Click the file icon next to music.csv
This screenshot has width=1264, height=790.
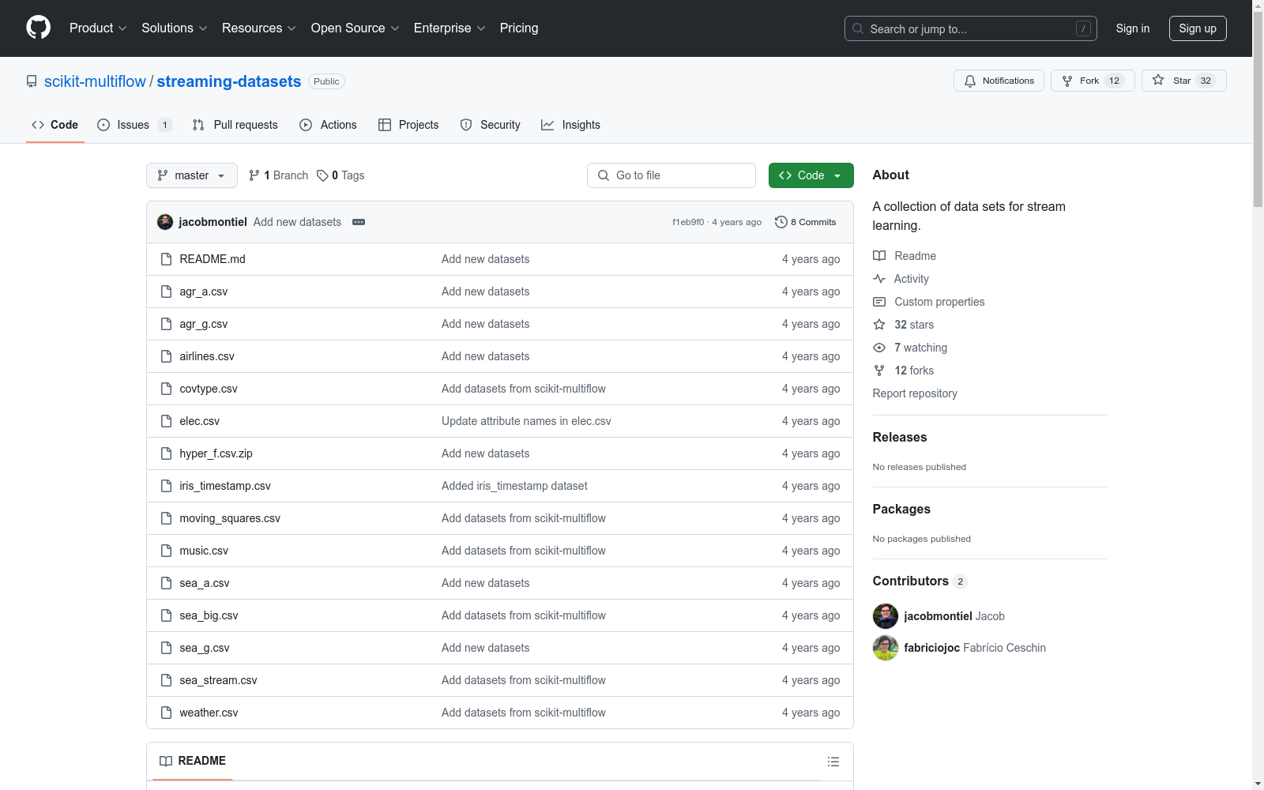point(166,551)
